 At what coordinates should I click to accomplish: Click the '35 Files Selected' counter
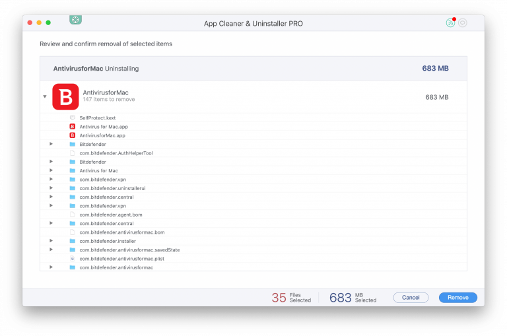coord(291,298)
